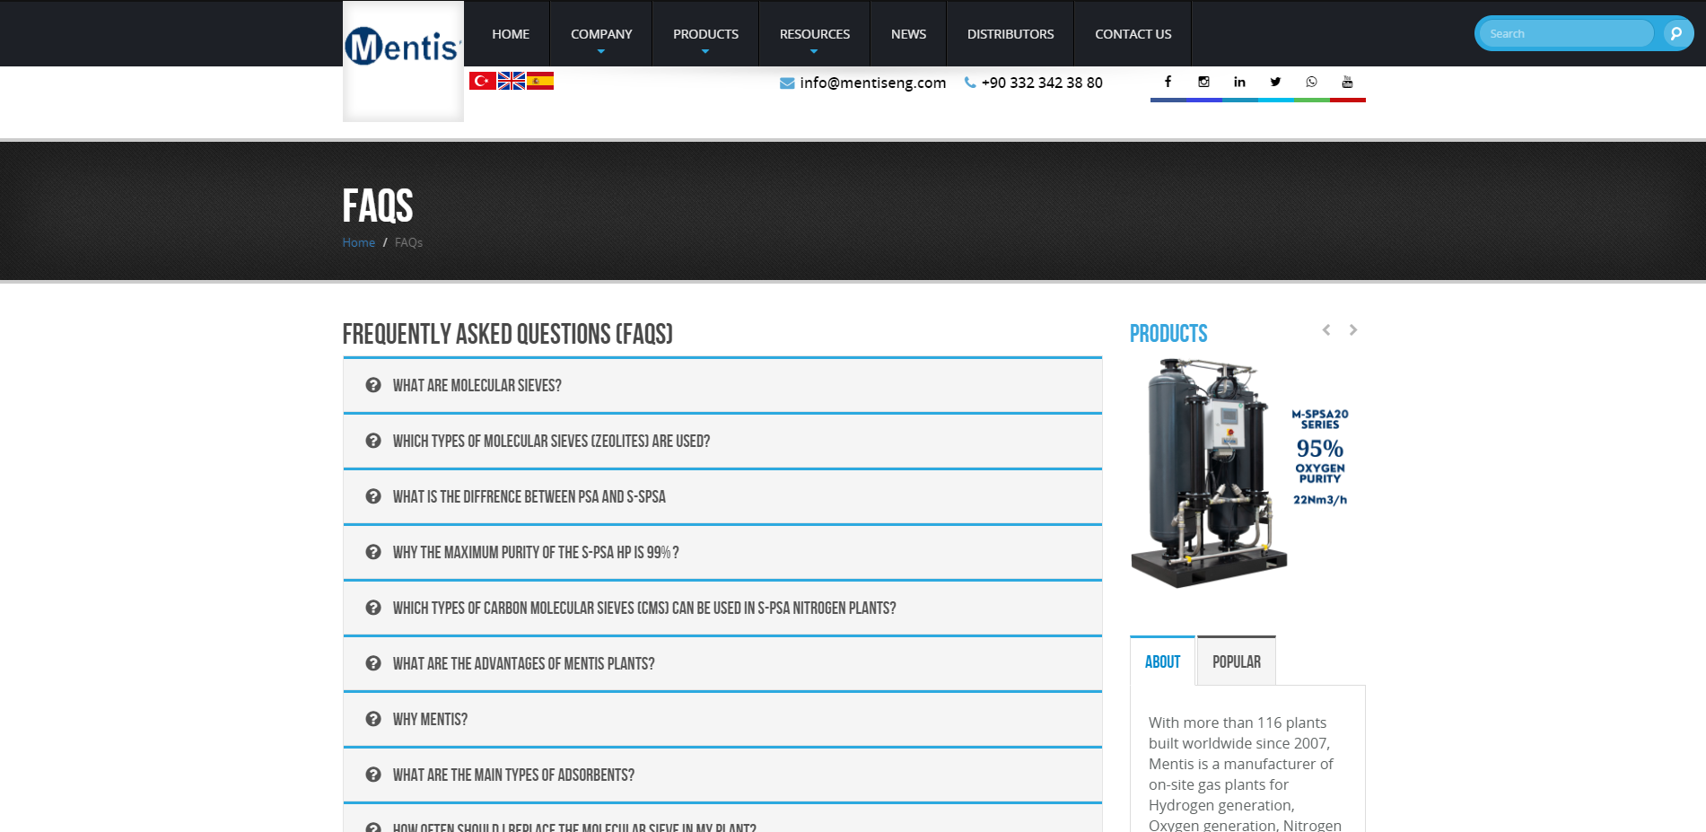This screenshot has height=832, width=1706.
Task: Open Mentis LinkedIn page icon
Action: (x=1239, y=82)
